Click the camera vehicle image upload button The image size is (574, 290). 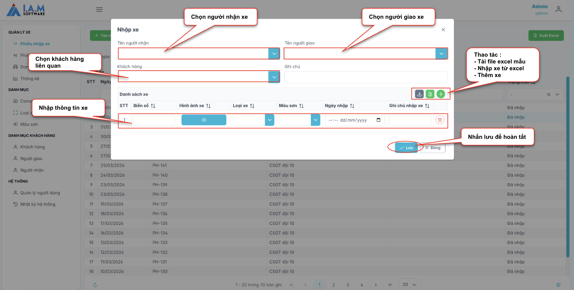pyautogui.click(x=204, y=120)
